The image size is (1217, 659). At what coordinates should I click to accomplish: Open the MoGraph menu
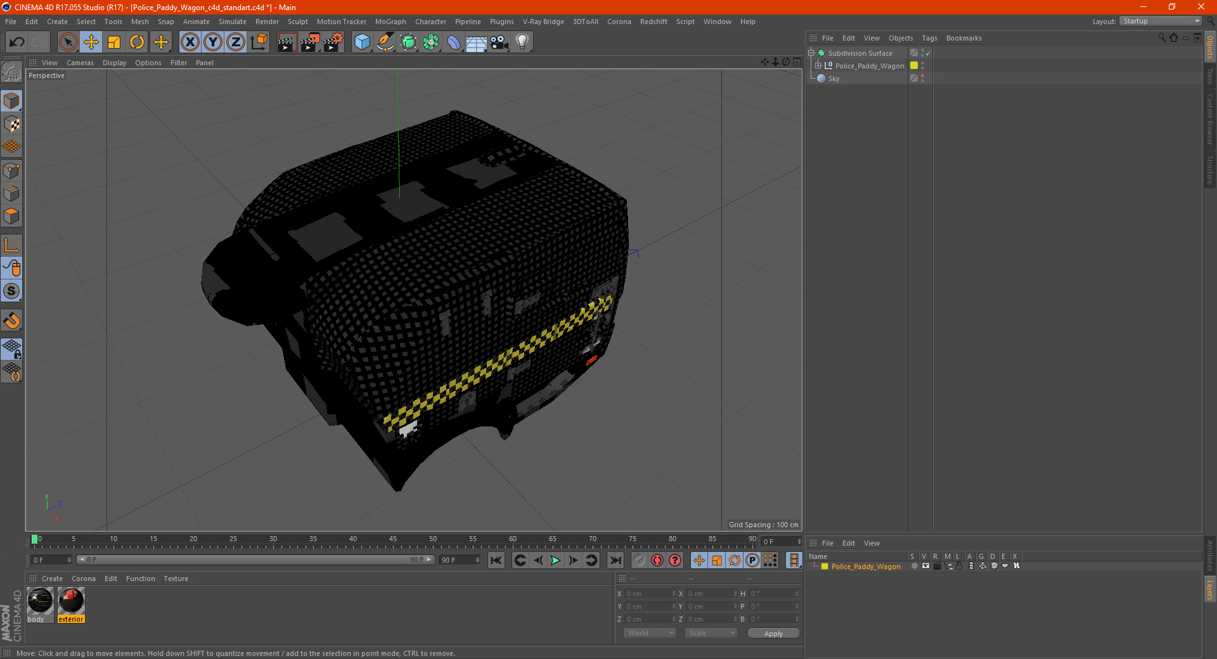390,22
